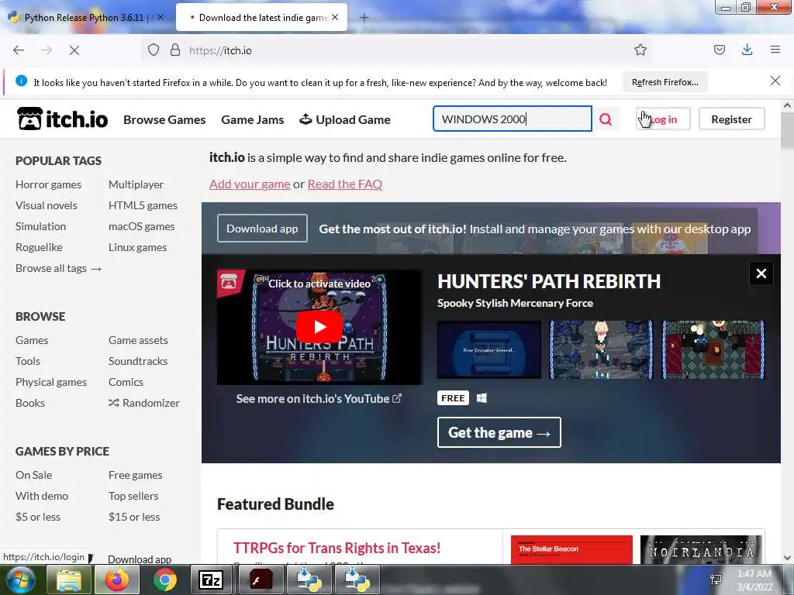Dismiss the Refresh Firefox notification bar
This screenshot has width=794, height=595.
[775, 81]
